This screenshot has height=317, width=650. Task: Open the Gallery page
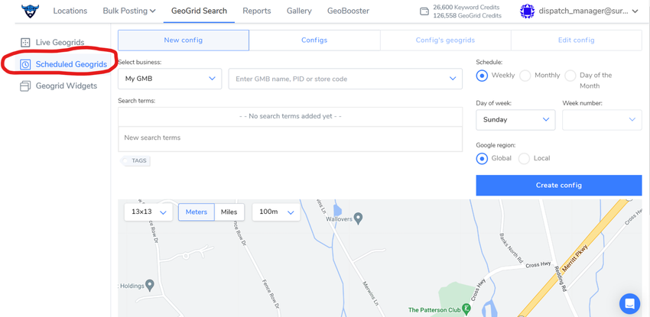pyautogui.click(x=299, y=11)
